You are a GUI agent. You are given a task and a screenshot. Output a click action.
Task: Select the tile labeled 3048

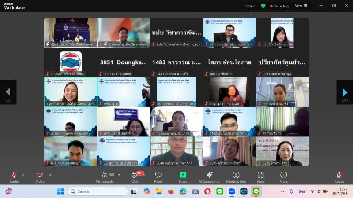(176, 151)
